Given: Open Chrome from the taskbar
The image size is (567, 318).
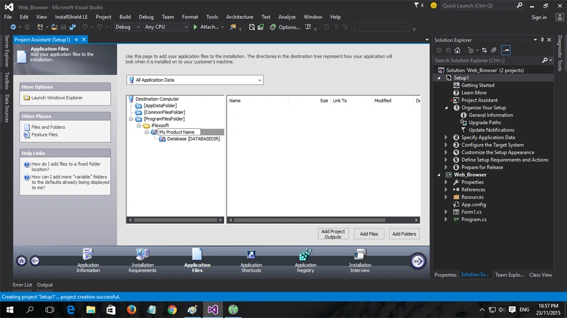Looking at the screenshot, I should [x=172, y=310].
